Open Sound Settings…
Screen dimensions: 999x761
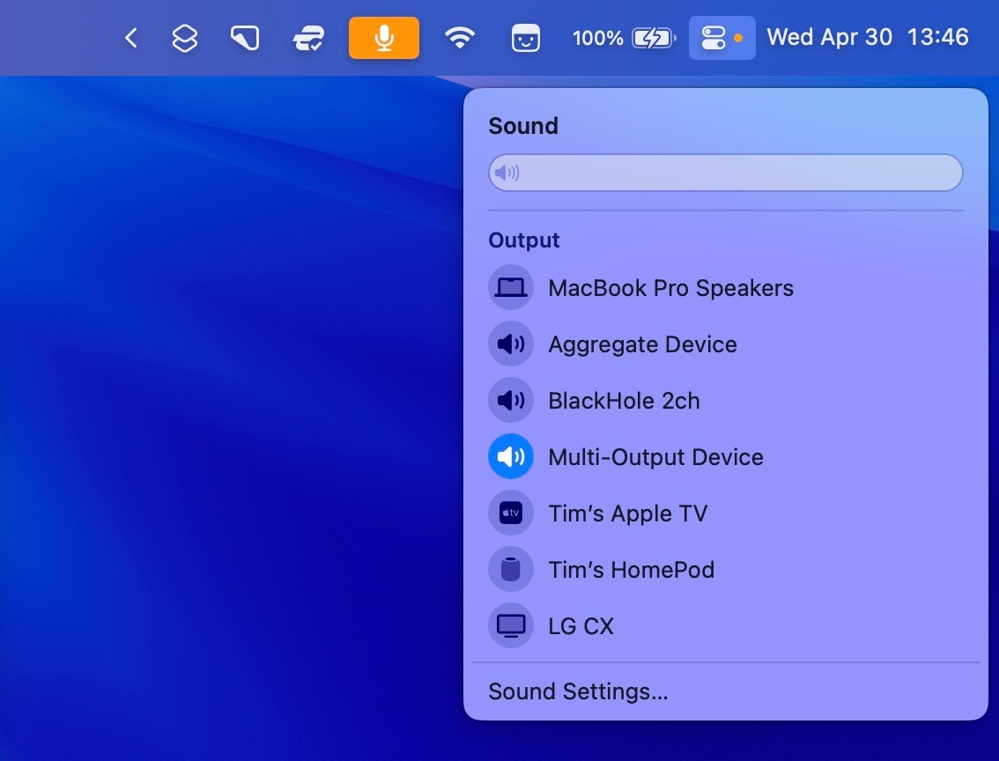[579, 691]
